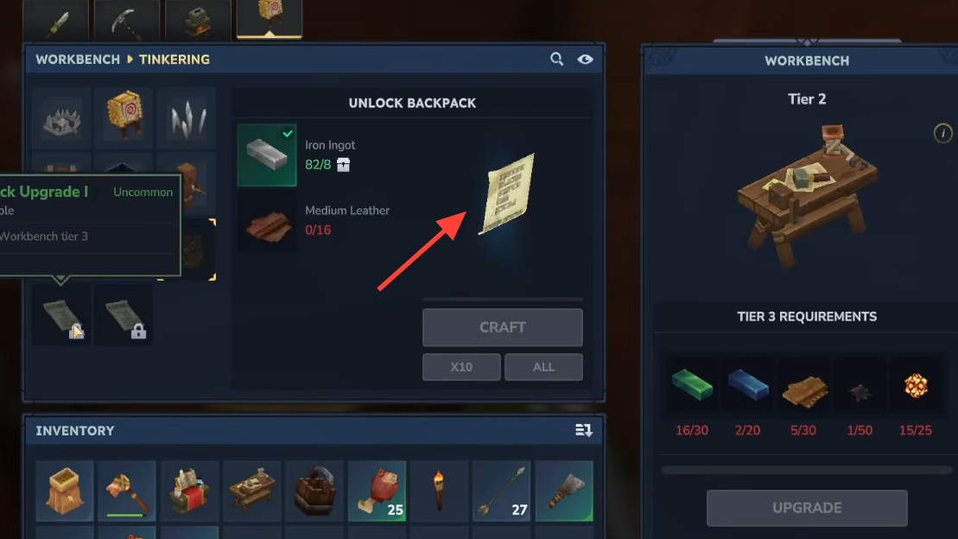Switch to the pickaxe crafting tab
Screen dimensions: 958x539
click(127, 20)
